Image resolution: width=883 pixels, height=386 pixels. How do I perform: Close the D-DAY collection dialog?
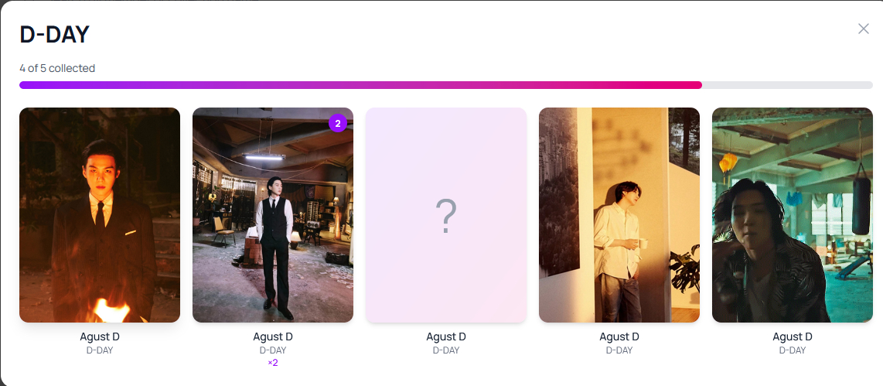pyautogui.click(x=864, y=29)
